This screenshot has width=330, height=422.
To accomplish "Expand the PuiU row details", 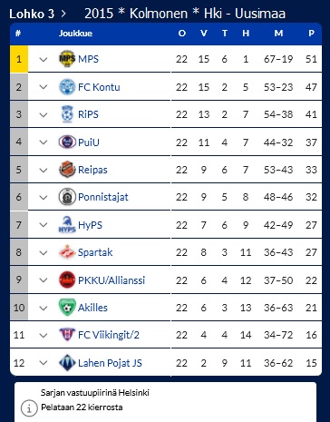I will [x=44, y=142].
